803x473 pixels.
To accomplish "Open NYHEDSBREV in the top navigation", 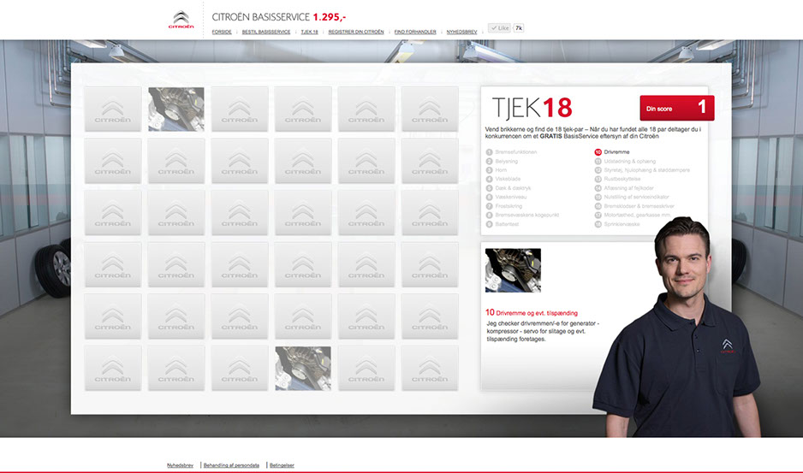I will tap(462, 32).
